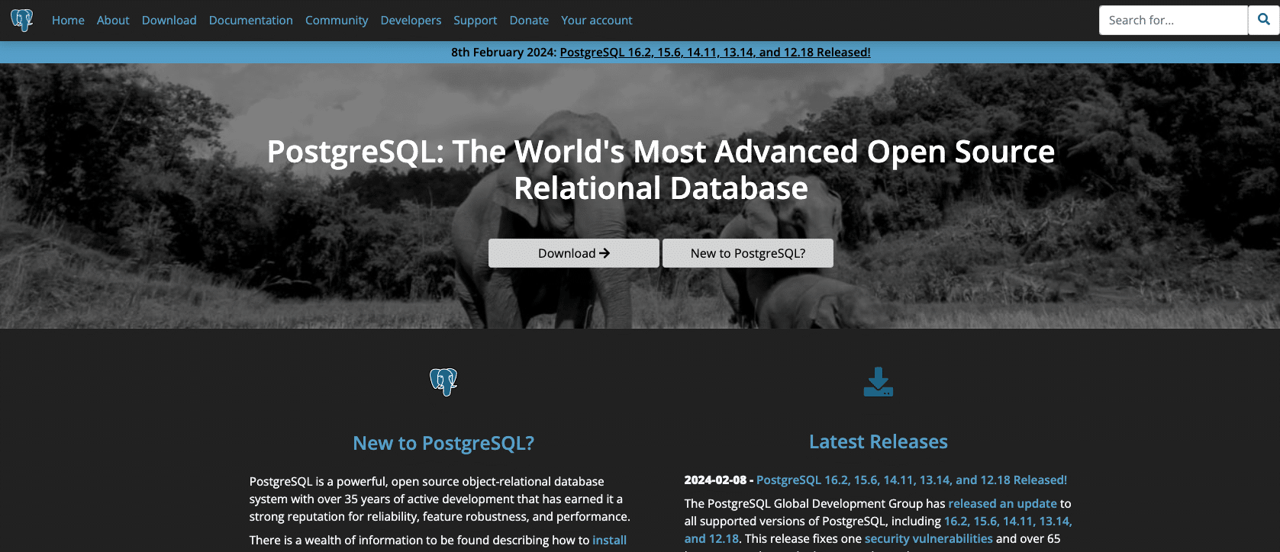The height and width of the screenshot is (552, 1280).
Task: Click elephant icon above New to PostgreSQL
Action: 443,382
